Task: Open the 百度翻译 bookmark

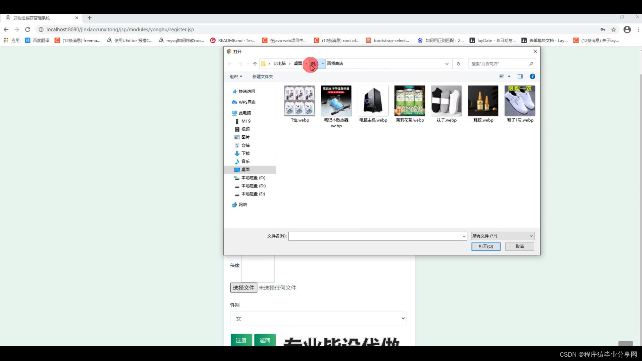Action: coord(37,40)
